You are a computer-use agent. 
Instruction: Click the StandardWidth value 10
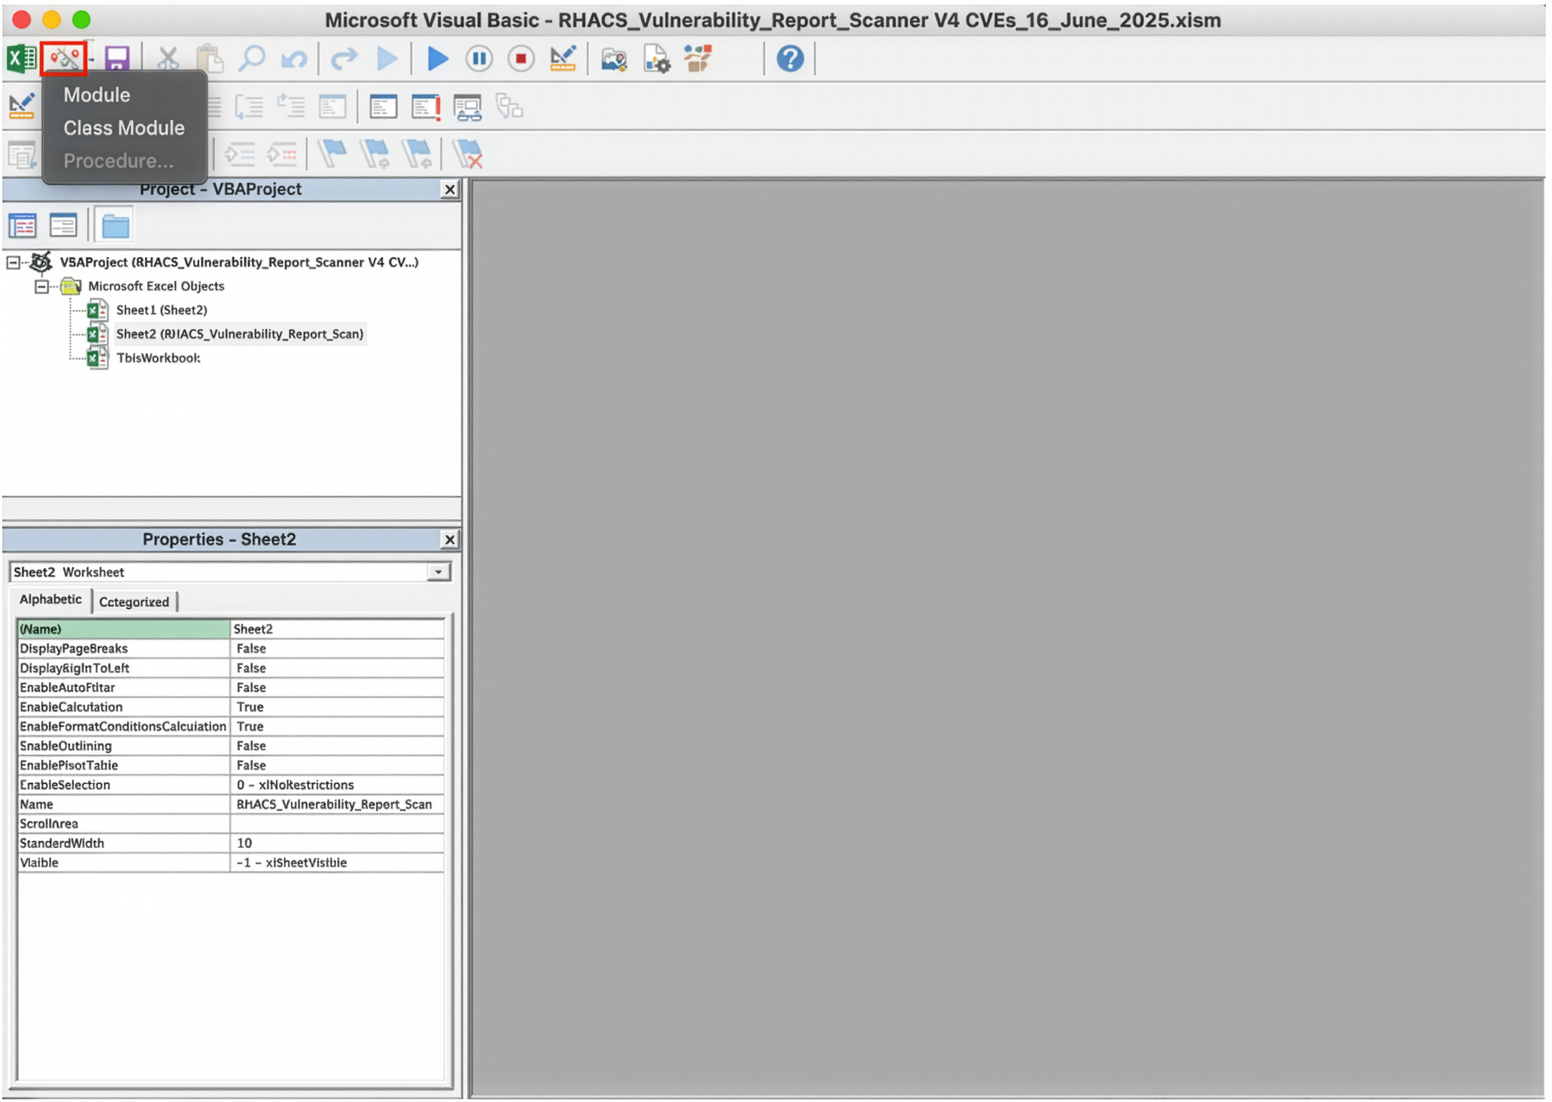(x=337, y=843)
